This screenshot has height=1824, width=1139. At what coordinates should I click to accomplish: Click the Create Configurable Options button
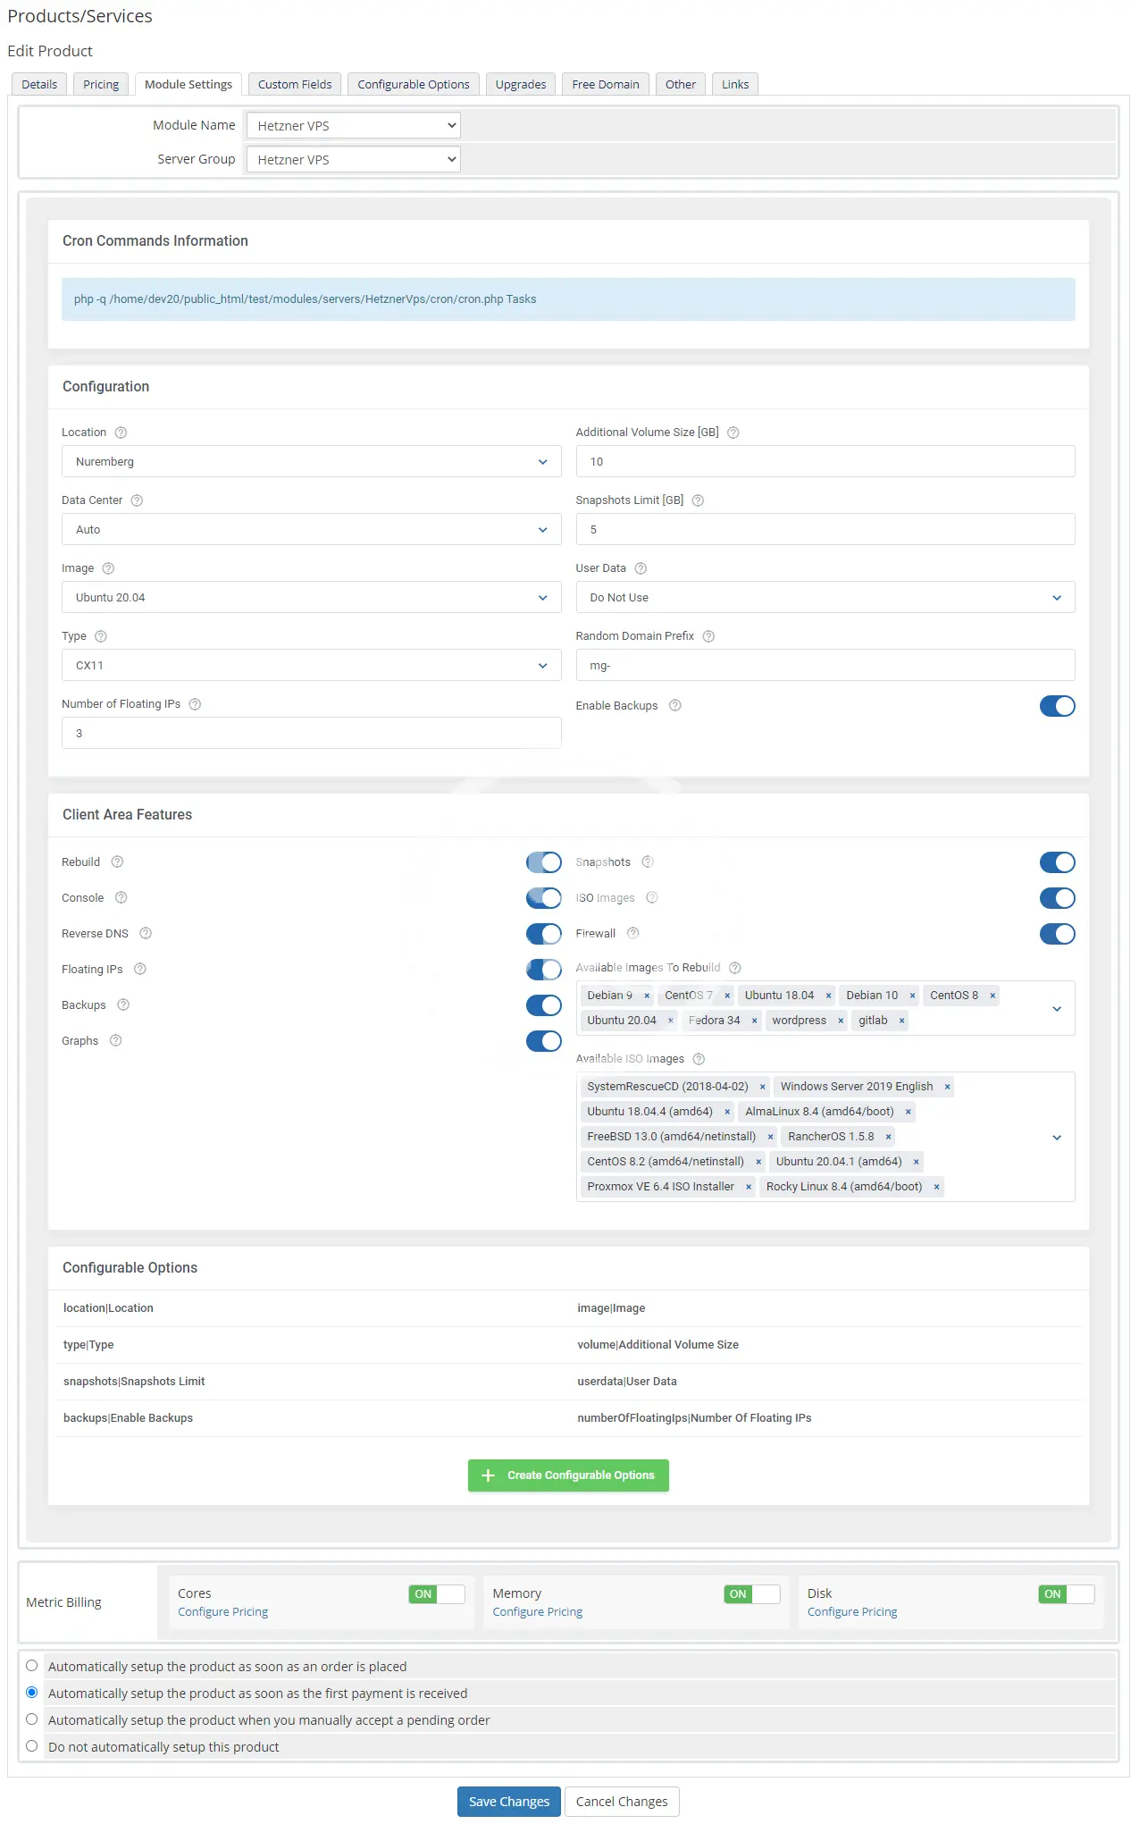tap(568, 1475)
